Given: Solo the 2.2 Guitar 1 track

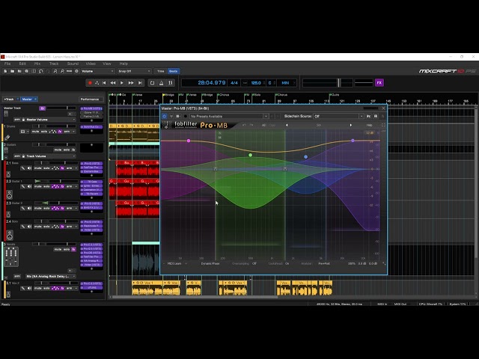Looking at the screenshot, I should 46,186.
